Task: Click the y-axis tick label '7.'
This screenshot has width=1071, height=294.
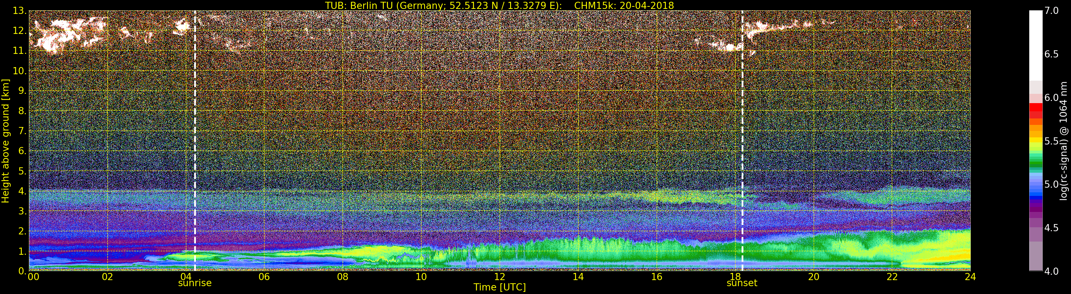Action: [22, 131]
